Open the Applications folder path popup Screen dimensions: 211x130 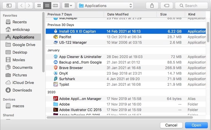tap(105, 6)
